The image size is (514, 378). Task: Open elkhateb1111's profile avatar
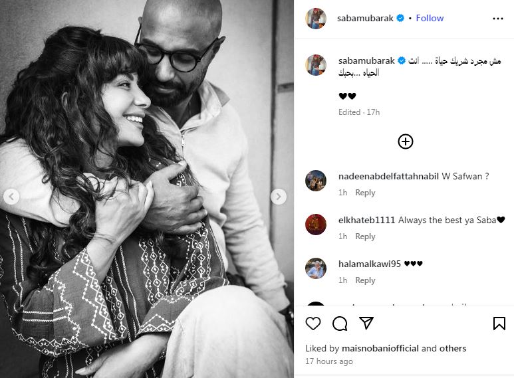tap(316, 225)
